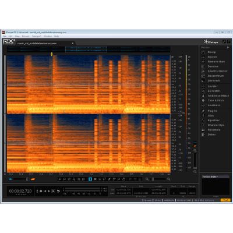This screenshot has width=233, height=233.
Task: Open the Equalizer module
Action: tap(214, 121)
